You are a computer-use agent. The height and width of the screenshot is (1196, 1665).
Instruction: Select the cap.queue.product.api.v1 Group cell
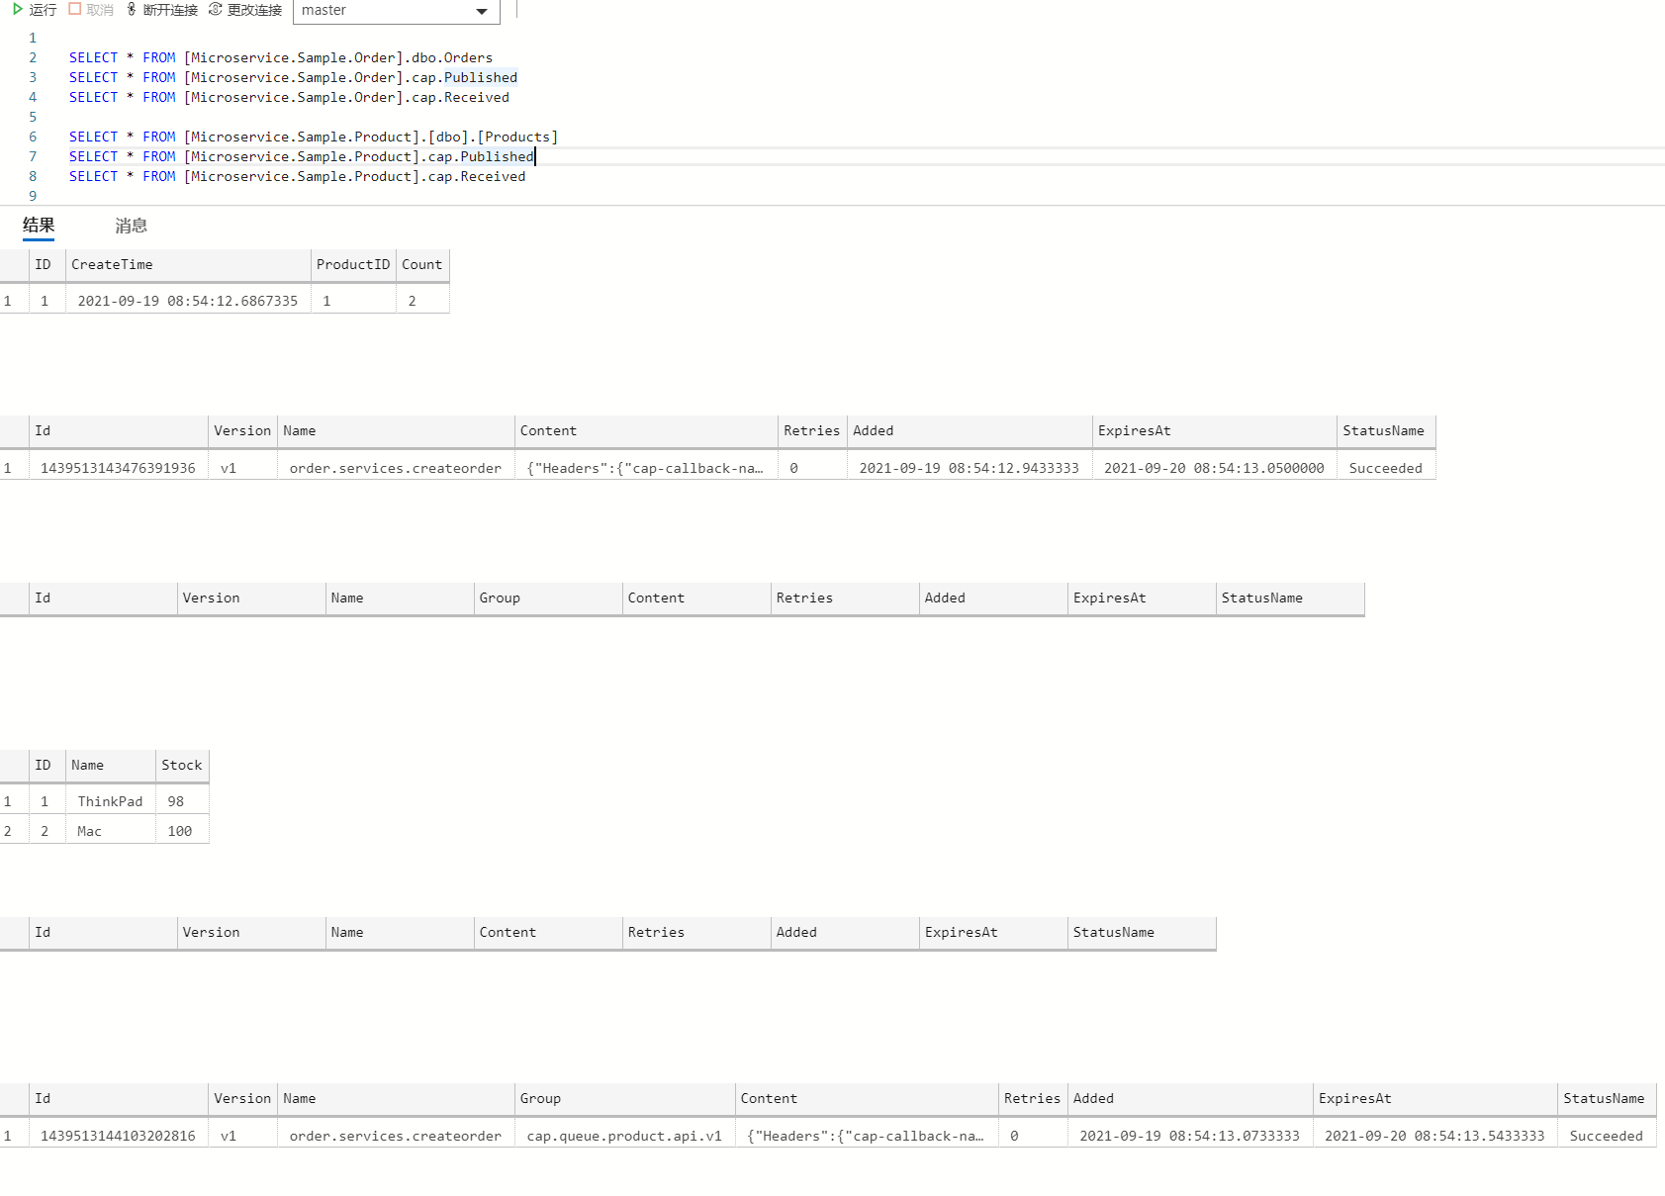point(624,1136)
